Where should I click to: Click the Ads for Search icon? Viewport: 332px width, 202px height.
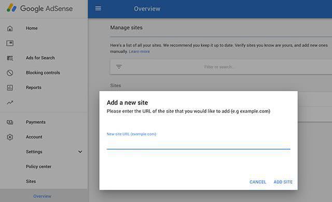click(10, 58)
